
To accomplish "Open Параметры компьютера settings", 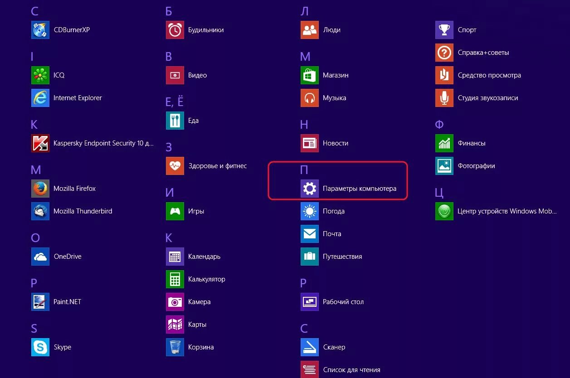I will pyautogui.click(x=310, y=189).
